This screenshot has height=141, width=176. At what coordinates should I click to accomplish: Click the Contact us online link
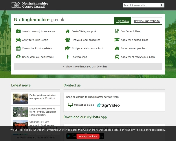point(84,105)
